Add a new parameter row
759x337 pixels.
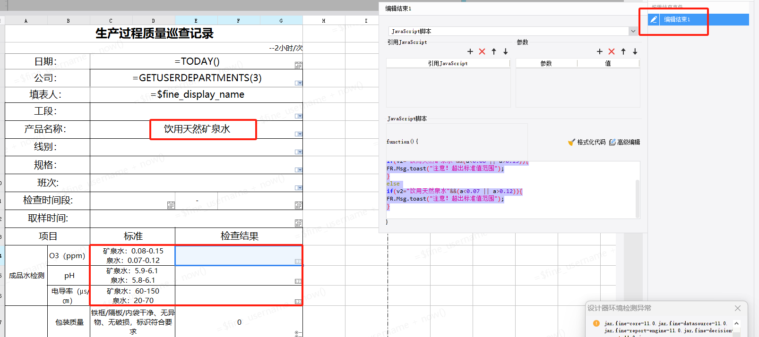tap(600, 51)
